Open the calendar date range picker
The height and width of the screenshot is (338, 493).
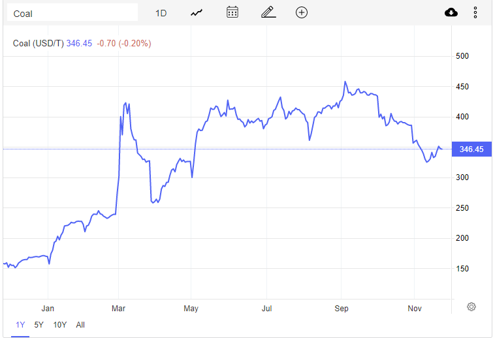pyautogui.click(x=232, y=12)
